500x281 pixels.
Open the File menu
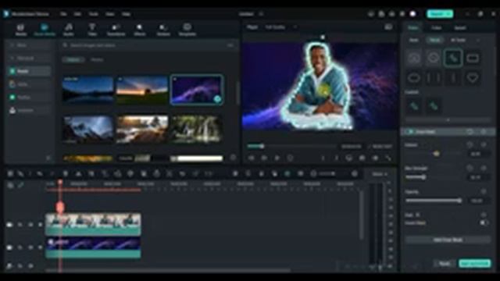click(63, 14)
